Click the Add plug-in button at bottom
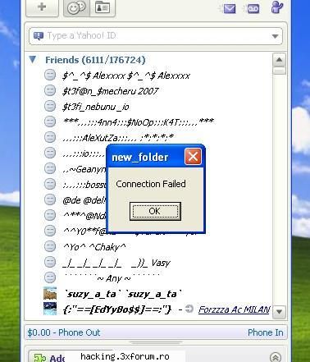310x362 pixels. (49, 357)
